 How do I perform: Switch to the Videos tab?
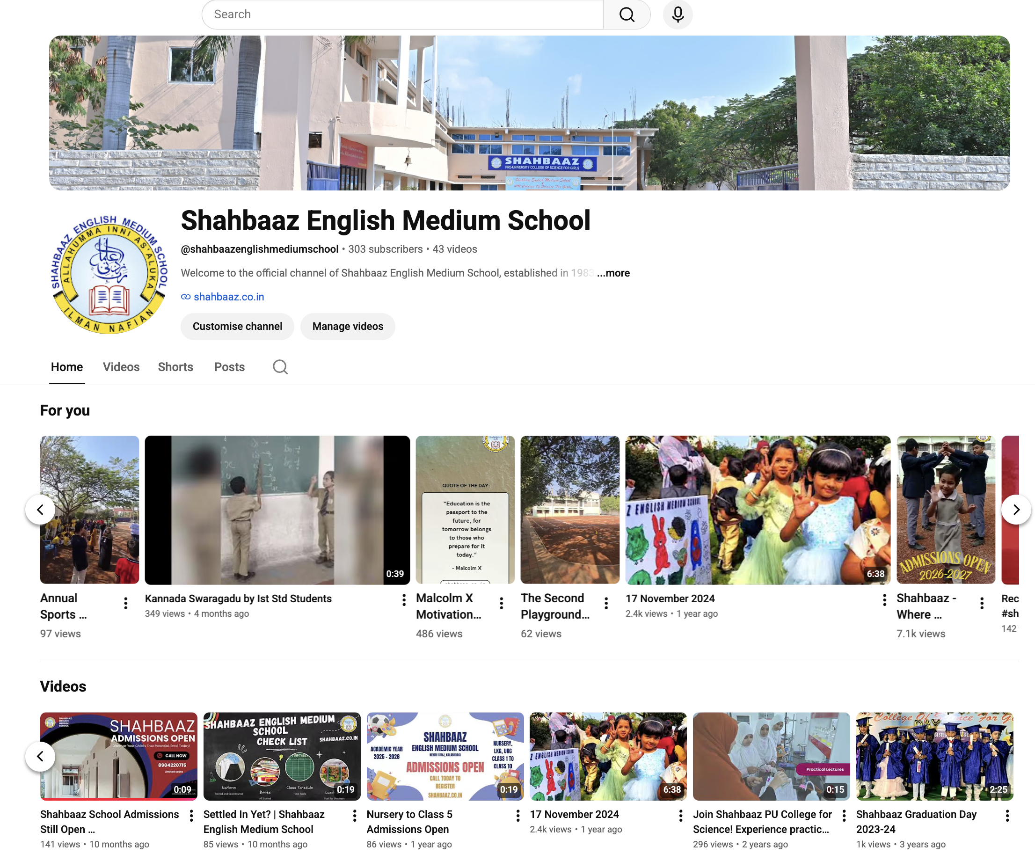[x=121, y=367]
